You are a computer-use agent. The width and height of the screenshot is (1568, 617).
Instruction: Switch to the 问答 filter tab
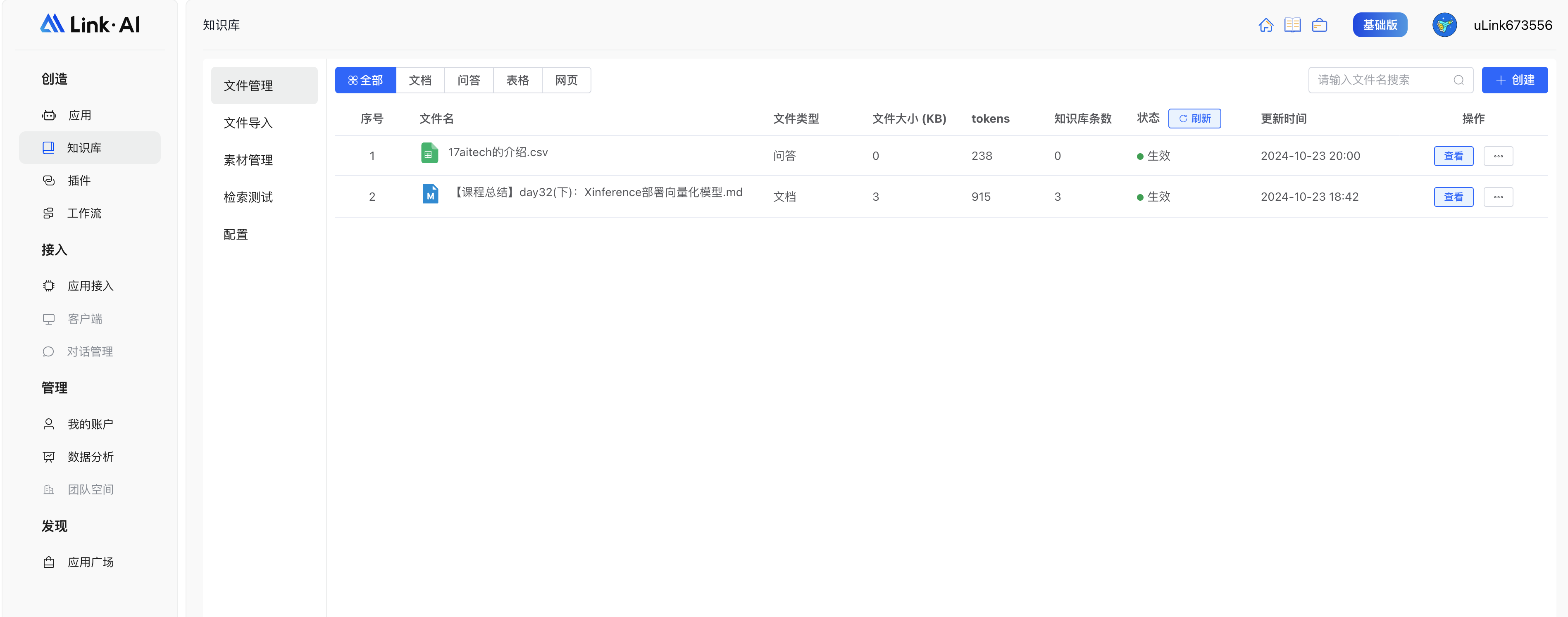[469, 80]
